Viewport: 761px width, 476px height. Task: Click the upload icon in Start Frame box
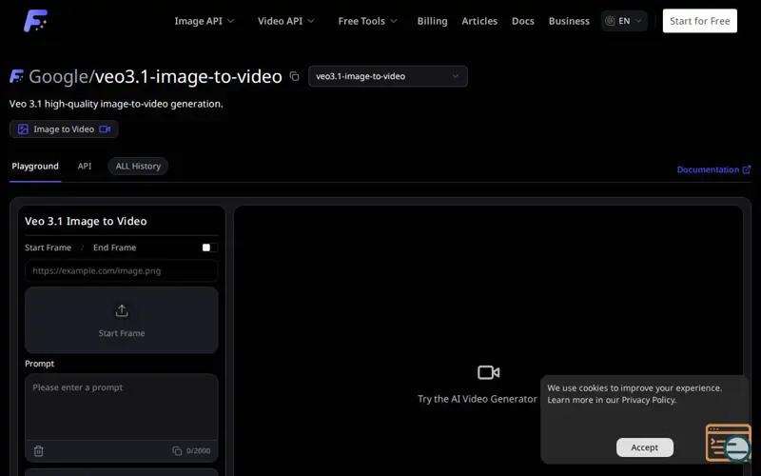pyautogui.click(x=122, y=311)
